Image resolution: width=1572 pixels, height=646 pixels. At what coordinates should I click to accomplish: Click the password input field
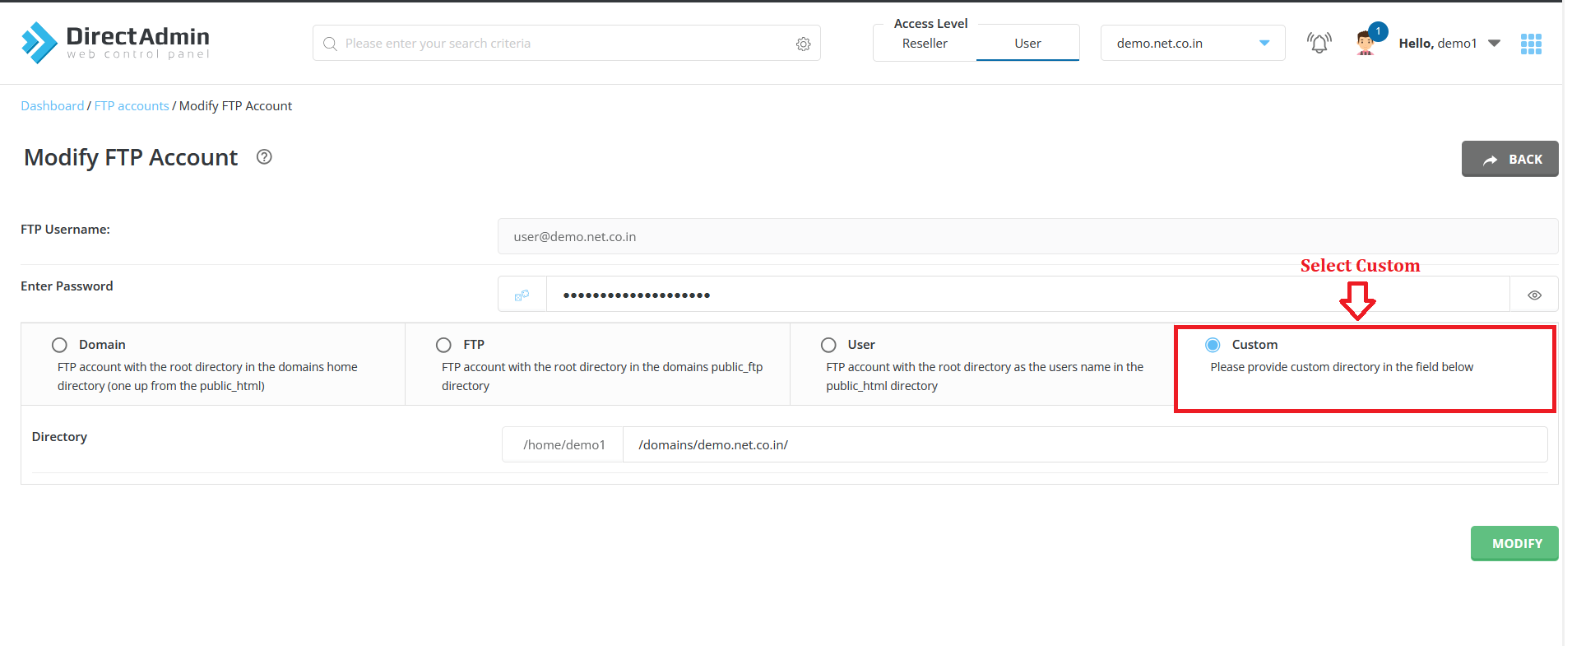pos(1027,295)
